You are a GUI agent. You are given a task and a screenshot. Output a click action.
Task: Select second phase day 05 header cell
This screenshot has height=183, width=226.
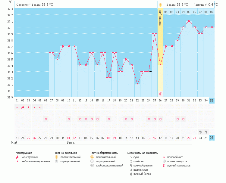(x=189, y=12)
